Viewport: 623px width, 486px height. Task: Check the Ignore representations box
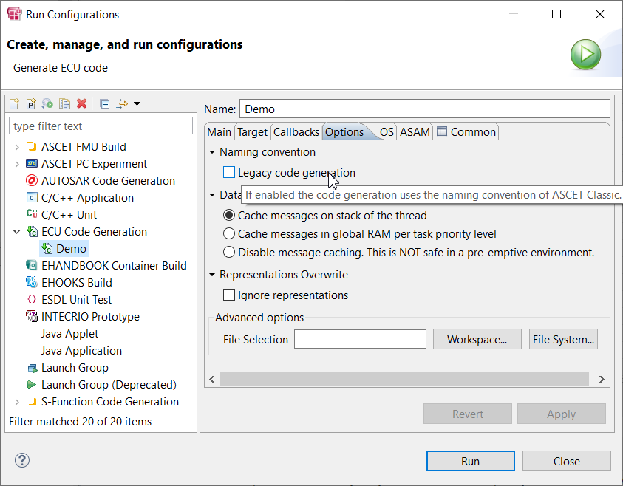coord(229,295)
